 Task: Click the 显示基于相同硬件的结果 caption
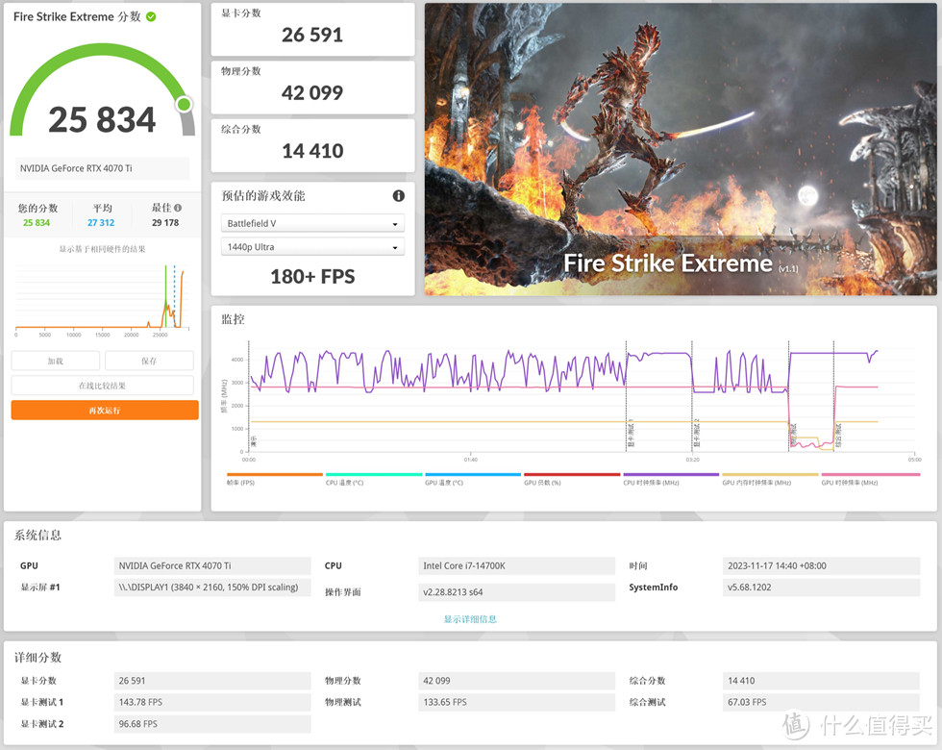click(x=102, y=249)
